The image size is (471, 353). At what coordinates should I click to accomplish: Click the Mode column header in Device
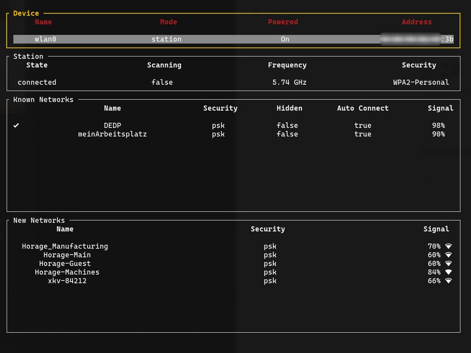click(x=169, y=22)
